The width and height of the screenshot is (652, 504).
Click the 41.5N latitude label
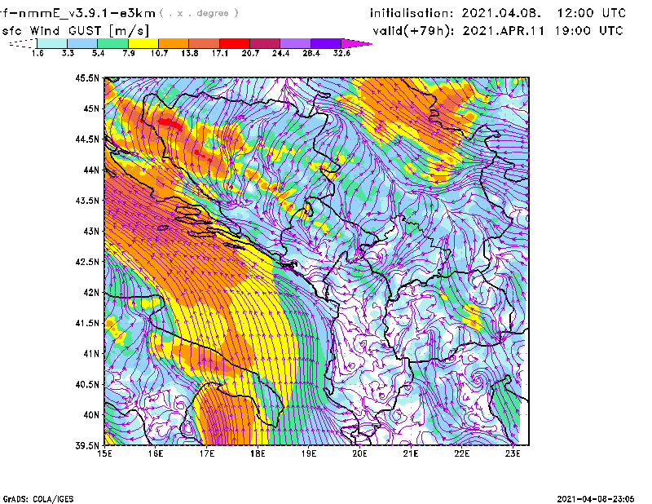coord(87,323)
